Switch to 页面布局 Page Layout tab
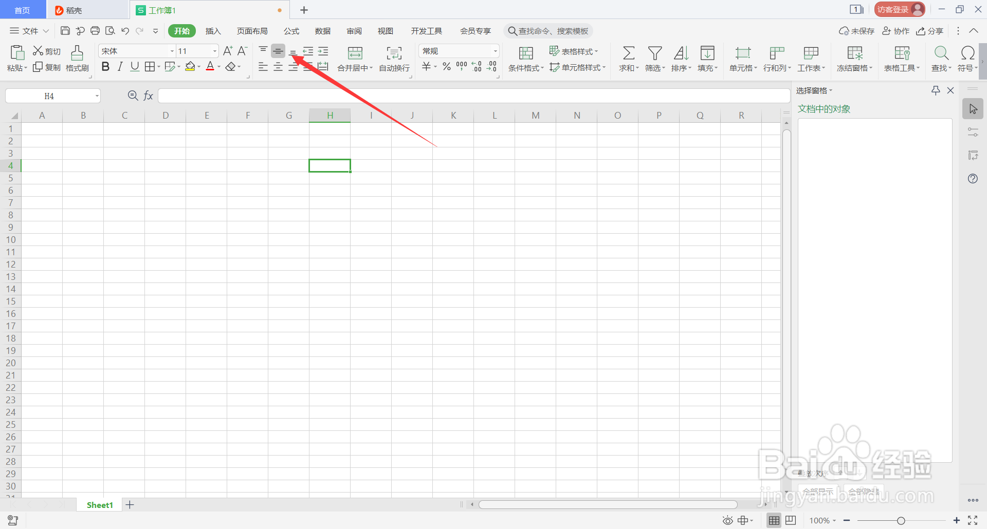This screenshot has width=987, height=529. pos(252,31)
